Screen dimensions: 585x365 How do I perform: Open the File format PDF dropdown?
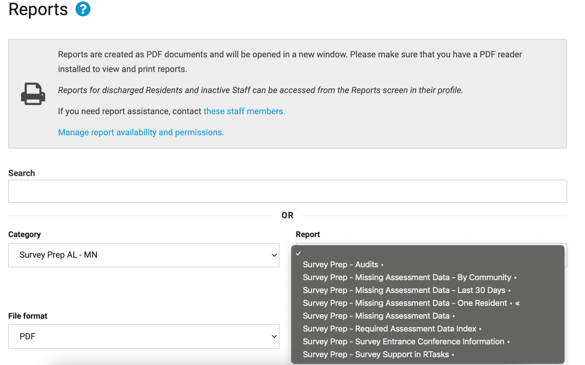point(144,337)
